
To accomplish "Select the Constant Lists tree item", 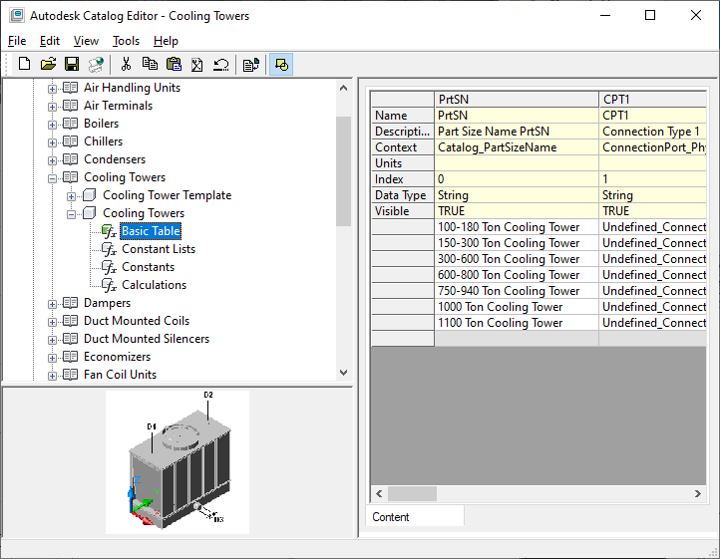I will pos(159,249).
